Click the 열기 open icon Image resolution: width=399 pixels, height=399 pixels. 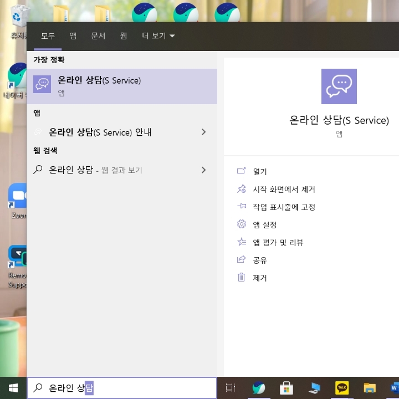[241, 171]
